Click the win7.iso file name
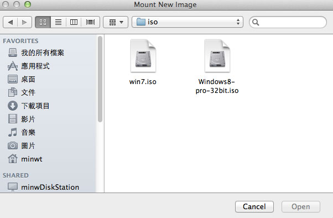 click(143, 82)
